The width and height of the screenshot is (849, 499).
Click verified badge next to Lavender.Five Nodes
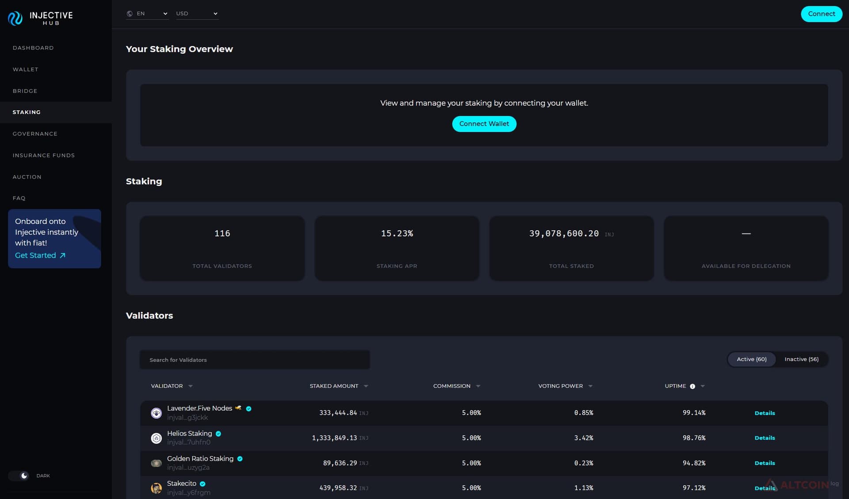249,409
